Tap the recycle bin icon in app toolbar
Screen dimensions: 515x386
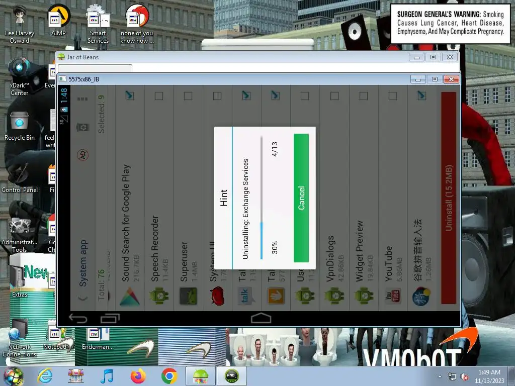(x=82, y=127)
